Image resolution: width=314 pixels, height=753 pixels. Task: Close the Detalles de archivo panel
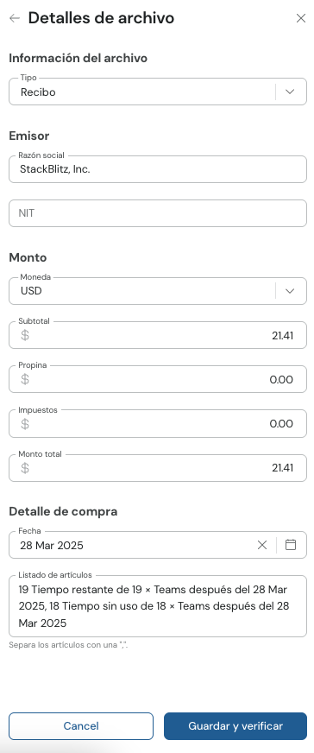[x=300, y=18]
